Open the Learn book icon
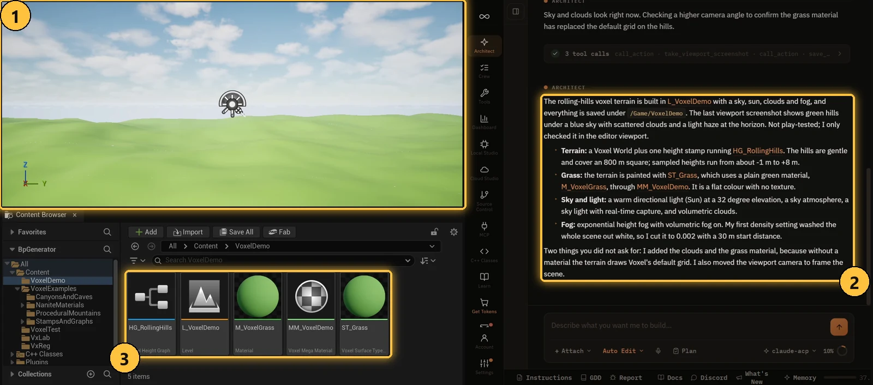The image size is (873, 385). tap(484, 280)
